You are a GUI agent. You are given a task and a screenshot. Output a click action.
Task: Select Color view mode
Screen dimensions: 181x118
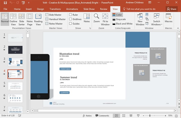point(117,15)
